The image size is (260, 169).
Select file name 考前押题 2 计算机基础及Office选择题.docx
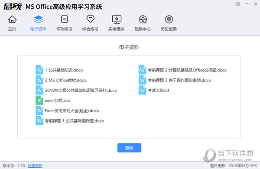pyautogui.click(x=187, y=70)
